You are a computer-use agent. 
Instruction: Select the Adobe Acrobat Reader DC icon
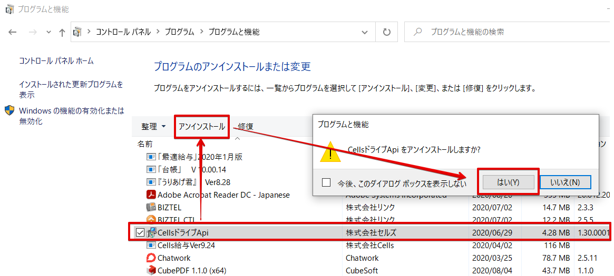point(151,195)
